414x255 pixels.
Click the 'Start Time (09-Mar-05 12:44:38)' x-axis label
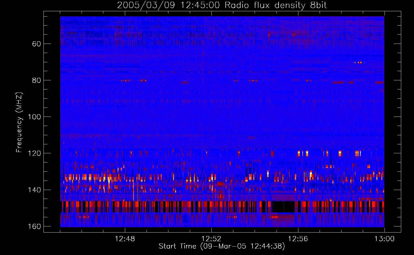click(222, 246)
